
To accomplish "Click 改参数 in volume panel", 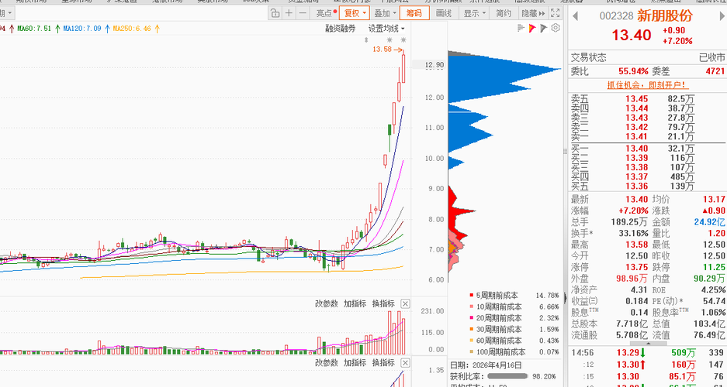I will pyautogui.click(x=327, y=303).
